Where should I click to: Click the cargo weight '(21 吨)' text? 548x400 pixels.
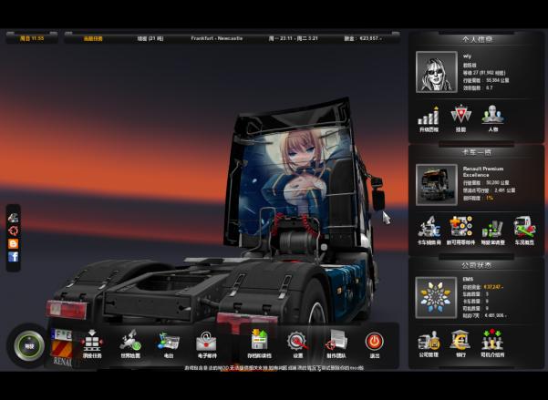pos(155,38)
